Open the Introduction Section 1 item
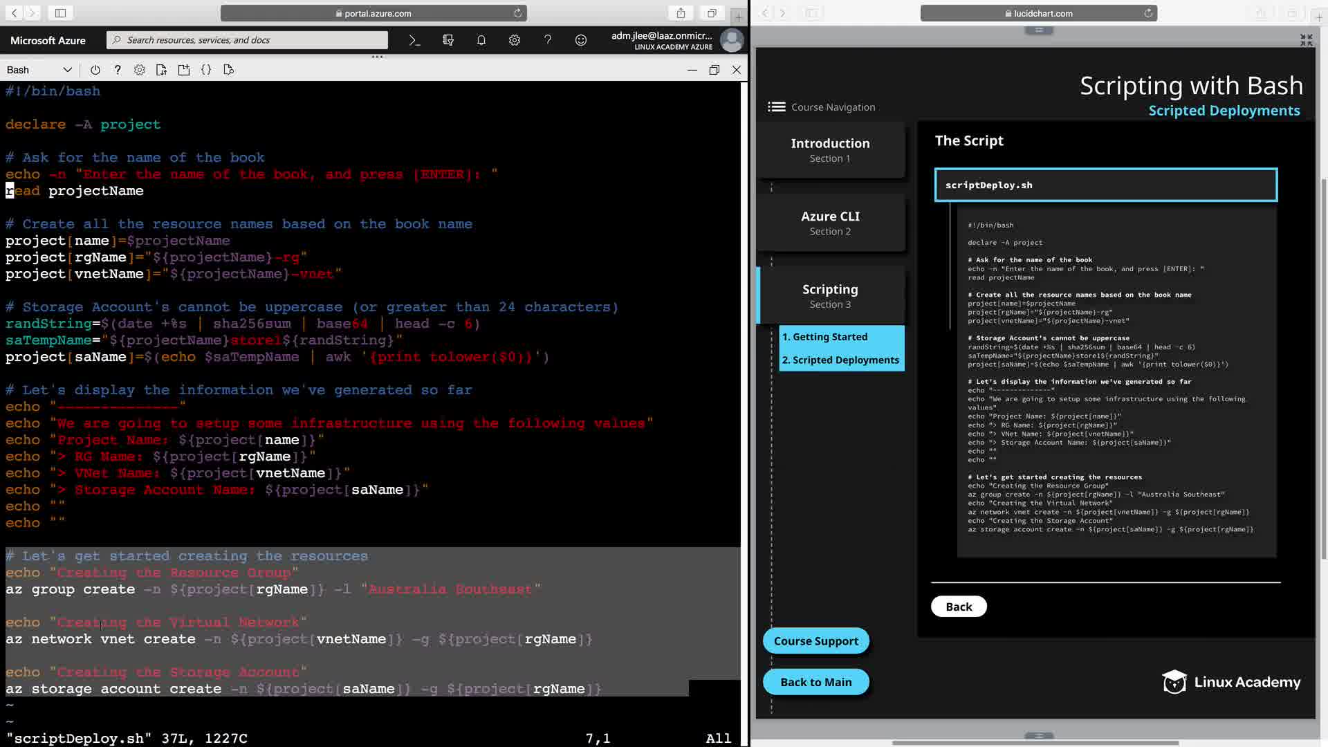 (830, 150)
